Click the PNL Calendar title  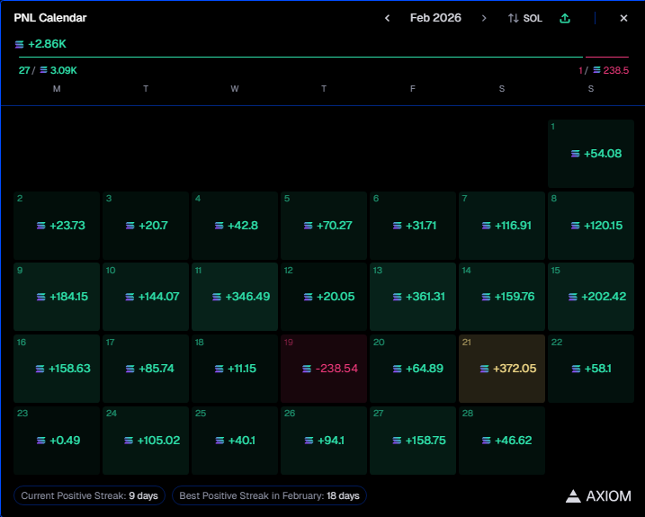(x=50, y=18)
